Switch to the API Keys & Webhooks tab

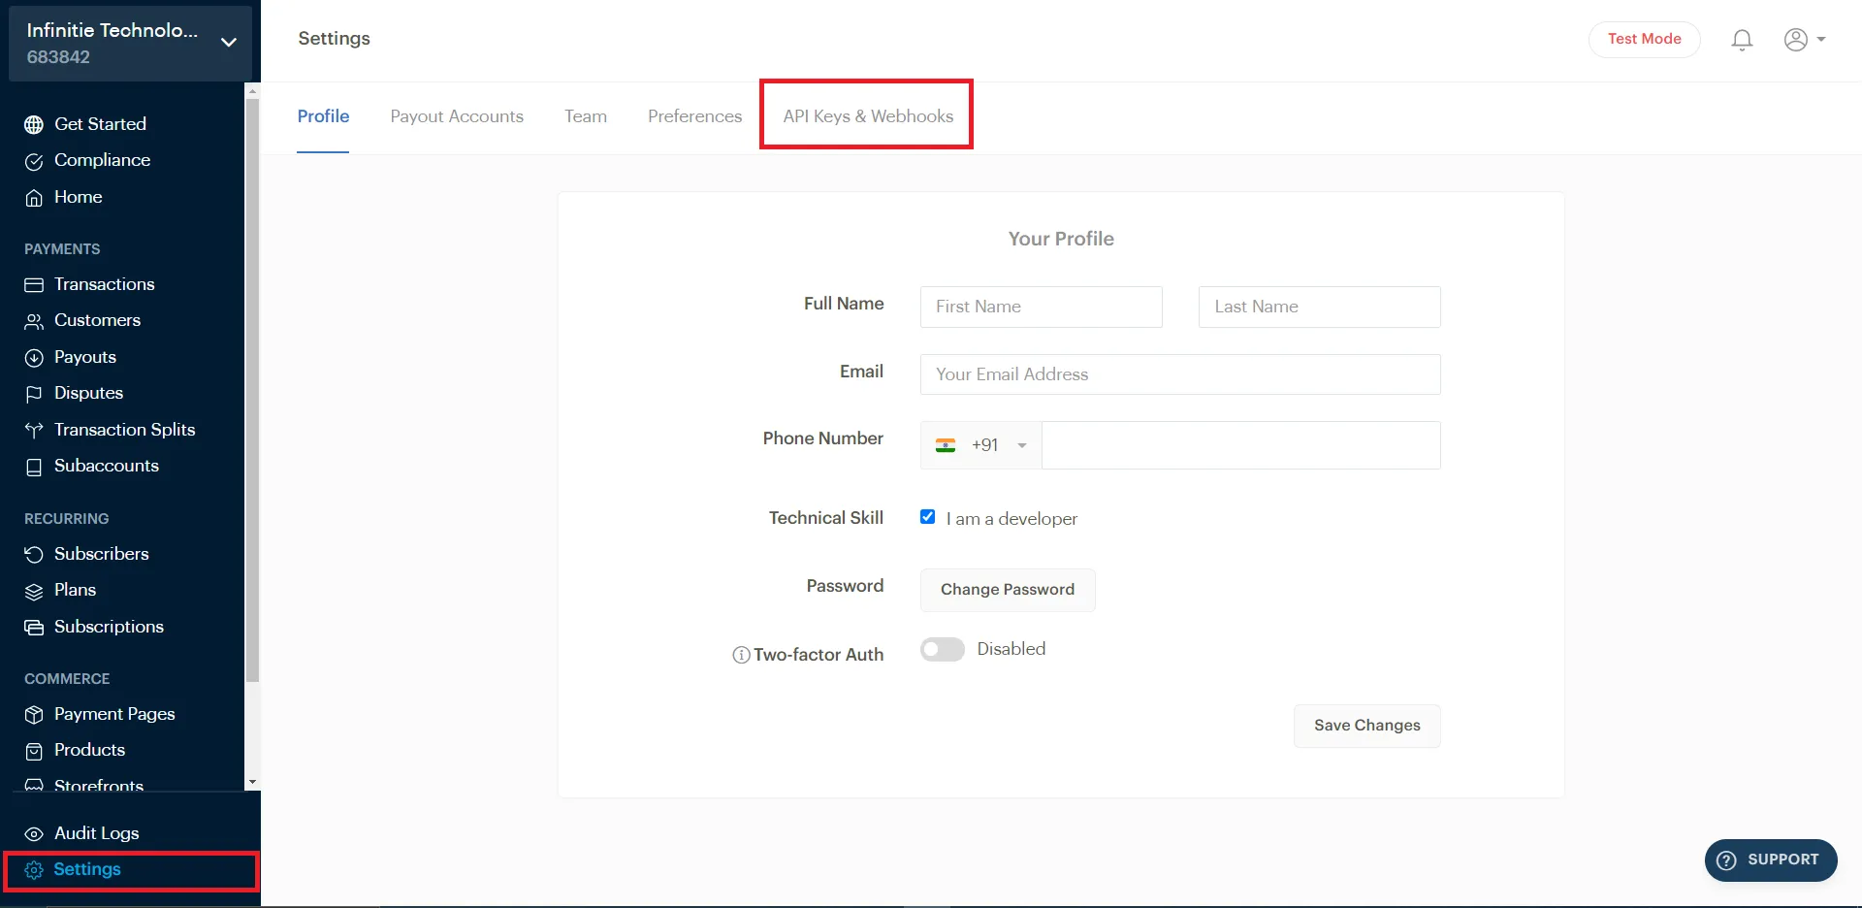point(866,115)
